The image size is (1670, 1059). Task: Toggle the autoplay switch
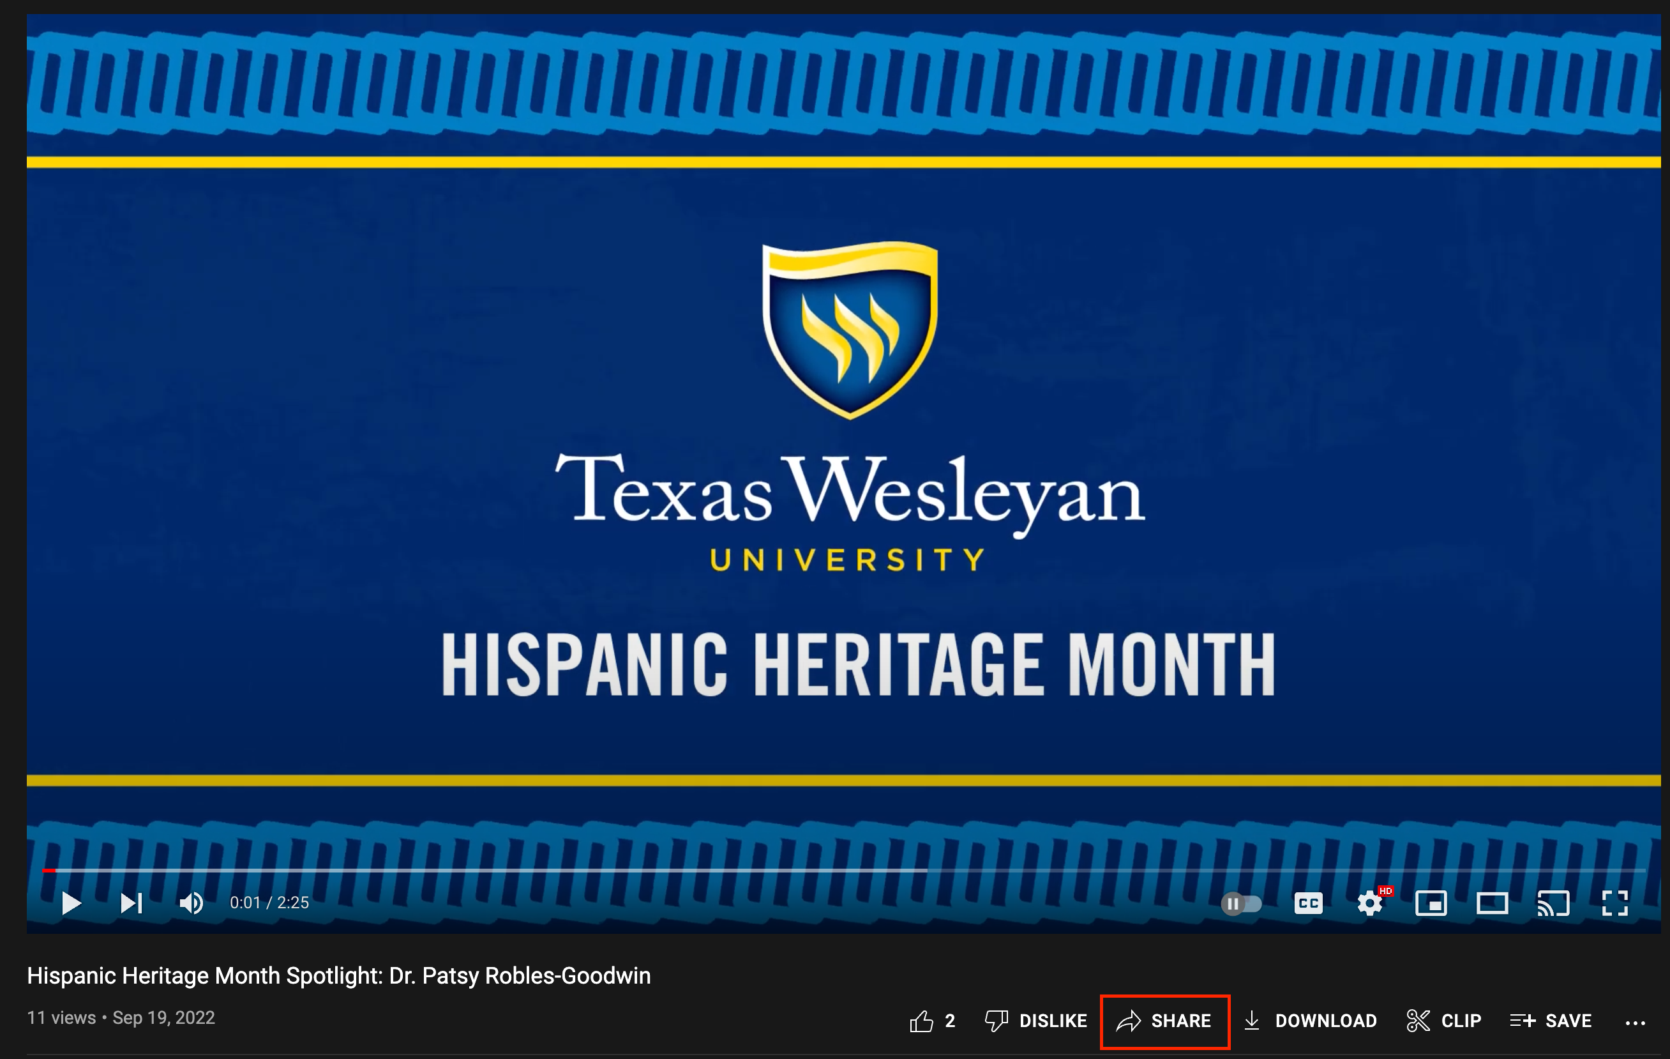(1241, 904)
